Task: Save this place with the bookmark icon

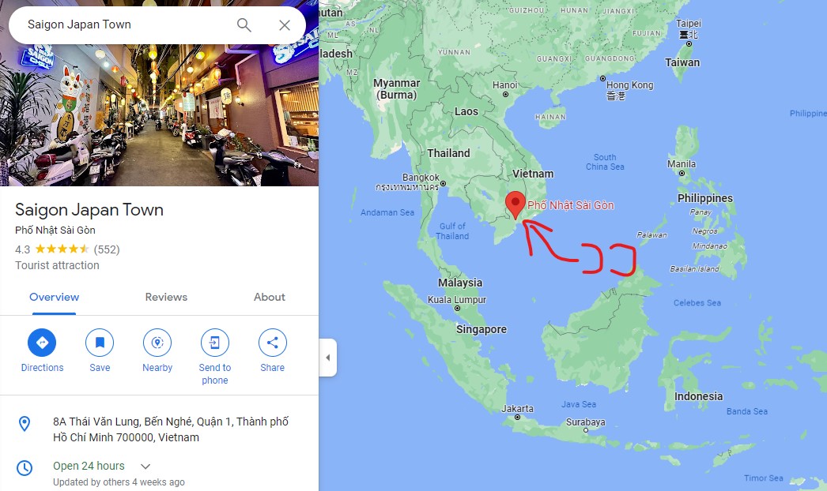Action: coord(100,343)
